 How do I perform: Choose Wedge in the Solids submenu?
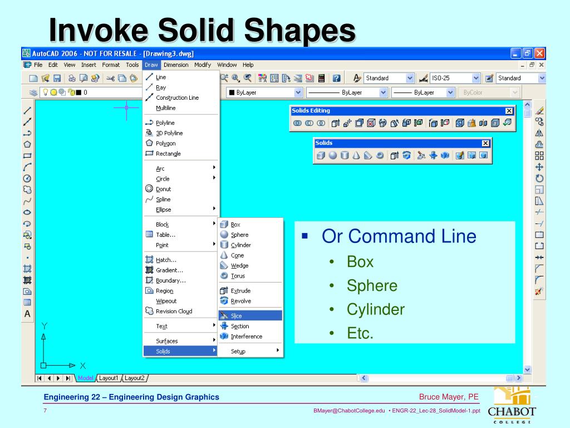coord(250,266)
